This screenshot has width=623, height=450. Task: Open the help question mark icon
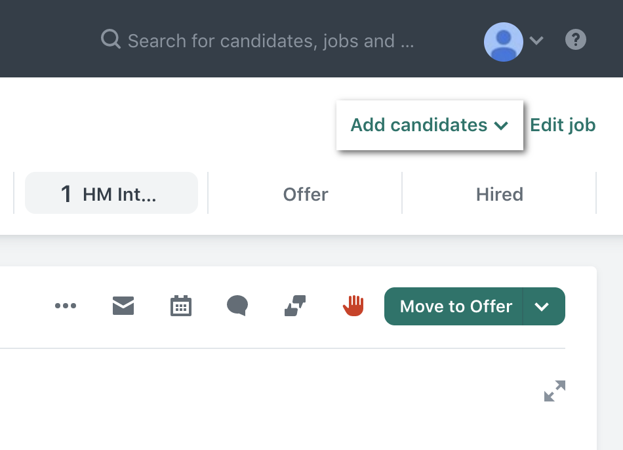pyautogui.click(x=575, y=40)
